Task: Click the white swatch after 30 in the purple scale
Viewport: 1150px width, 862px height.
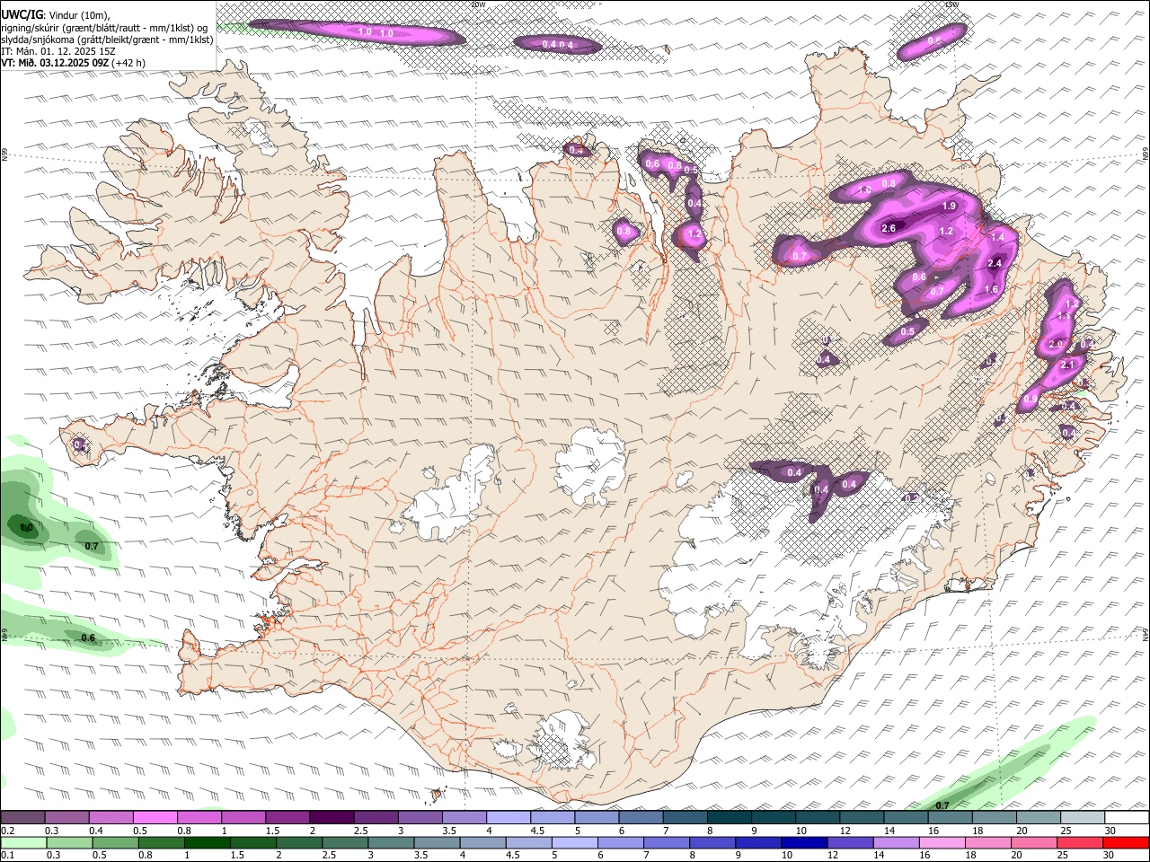Action: pyautogui.click(x=1128, y=817)
